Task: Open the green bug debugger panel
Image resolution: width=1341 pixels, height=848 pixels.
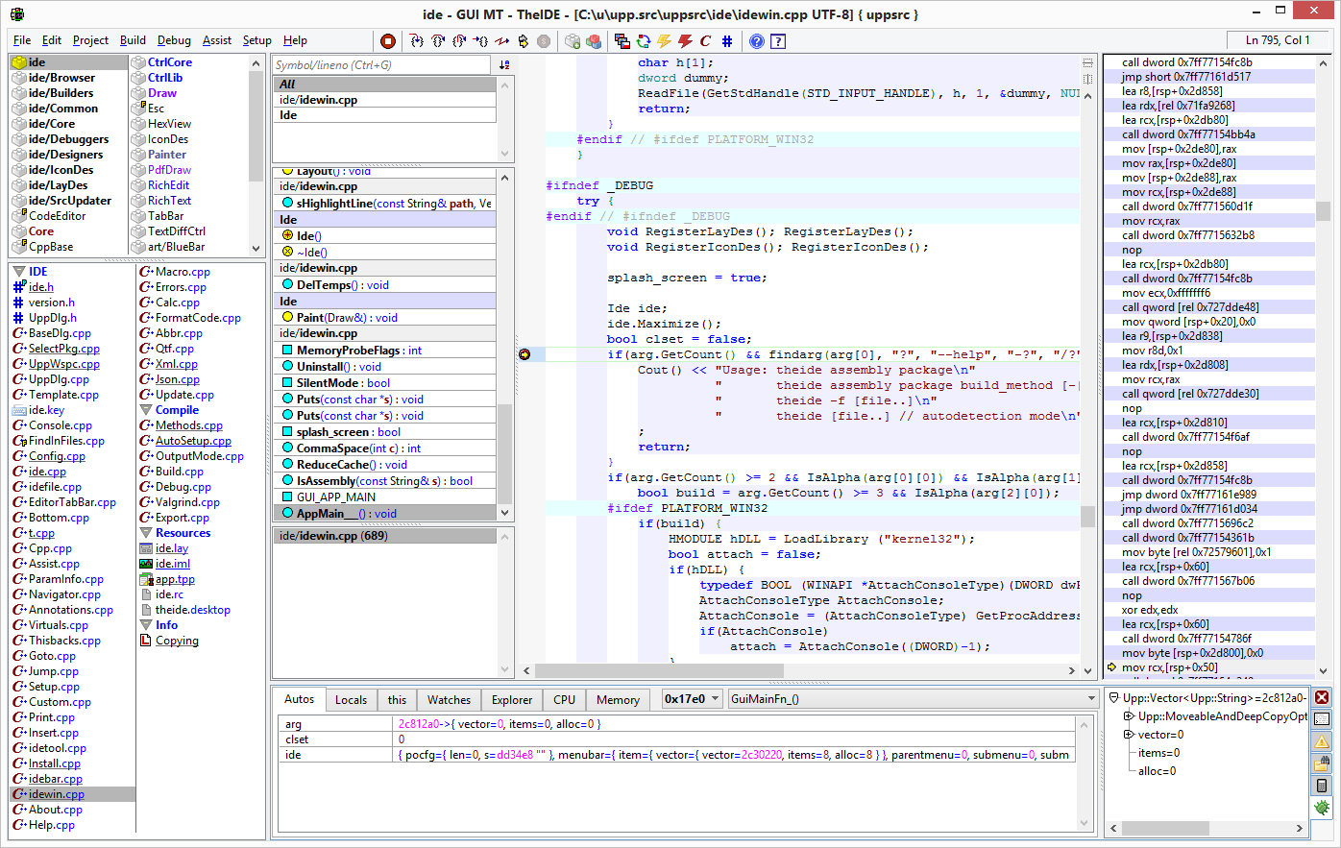Action: pos(1323,808)
